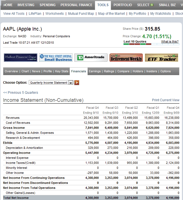Open the Wall Street Journal Small Business banner

pyautogui.click(x=56, y=58)
